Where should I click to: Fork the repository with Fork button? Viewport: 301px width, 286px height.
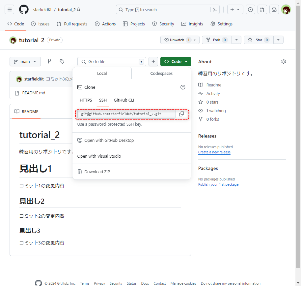tap(217, 40)
